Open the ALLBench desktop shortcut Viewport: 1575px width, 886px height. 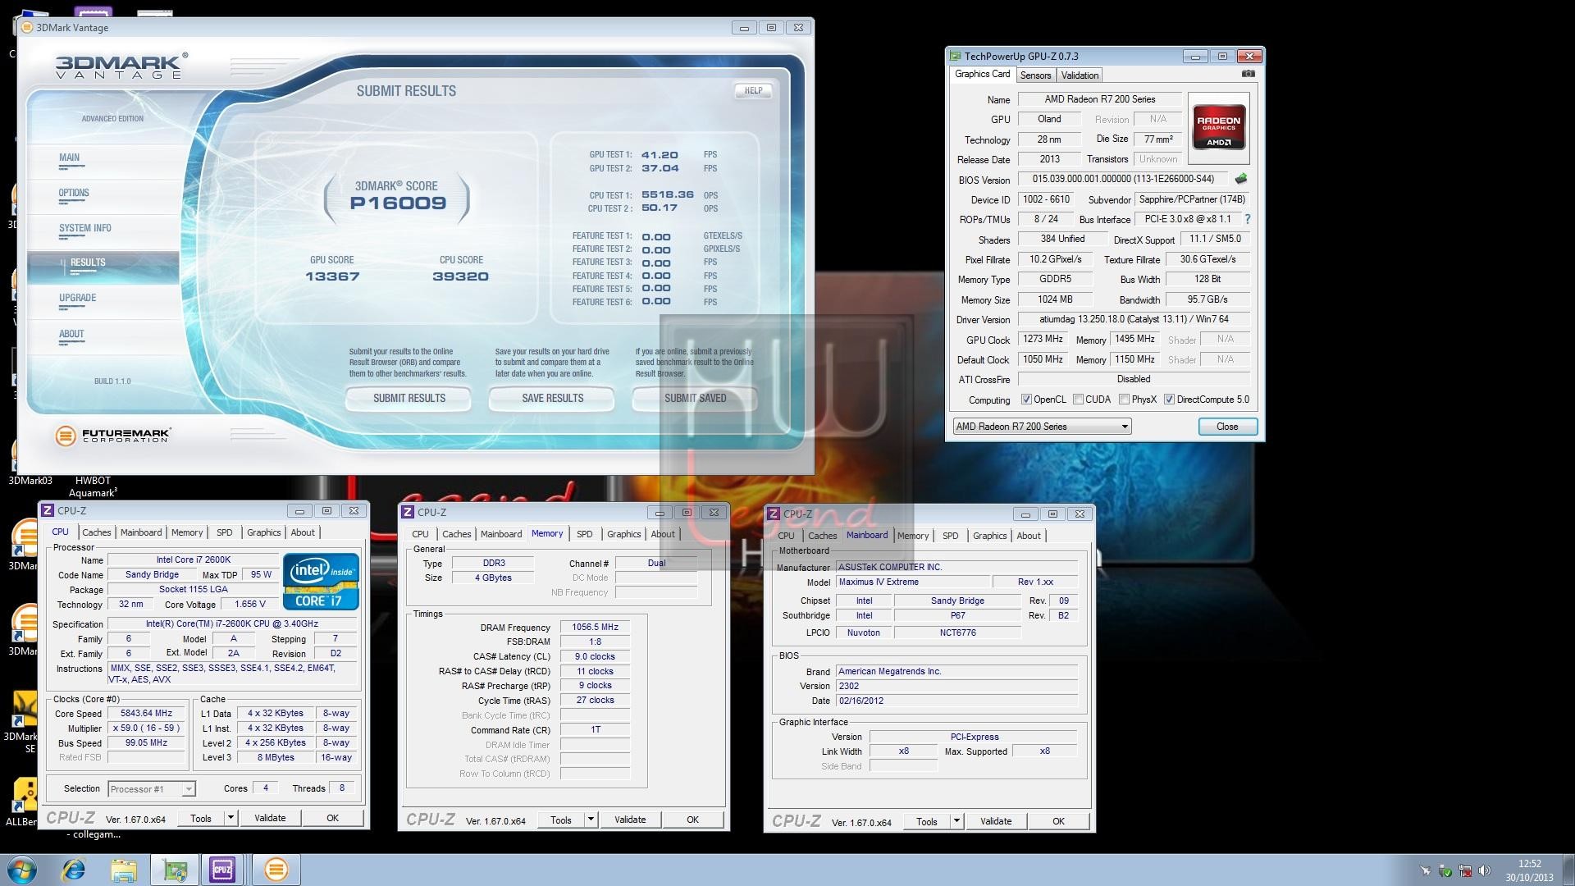click(x=23, y=800)
